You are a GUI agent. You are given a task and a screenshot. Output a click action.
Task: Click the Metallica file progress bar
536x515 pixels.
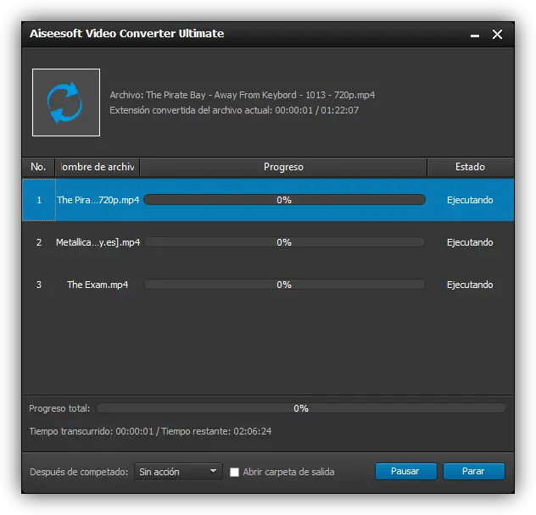[x=284, y=242]
